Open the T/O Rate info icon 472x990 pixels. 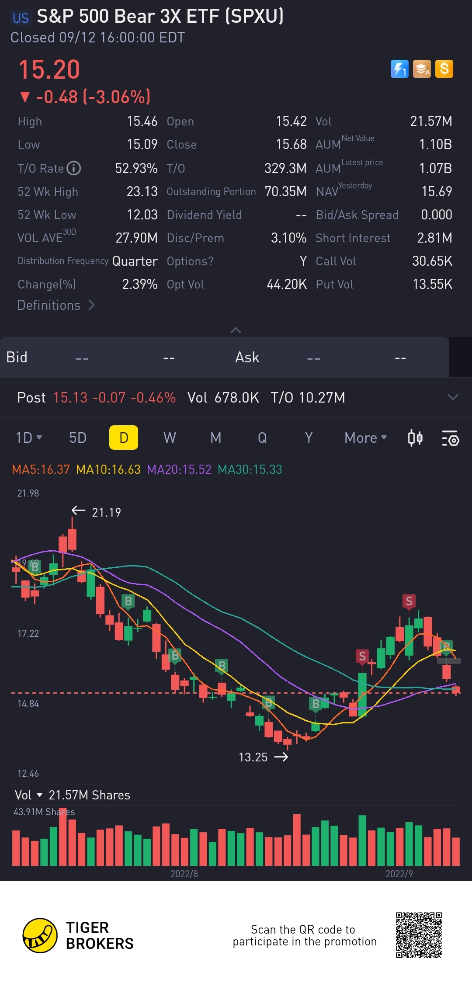point(73,168)
